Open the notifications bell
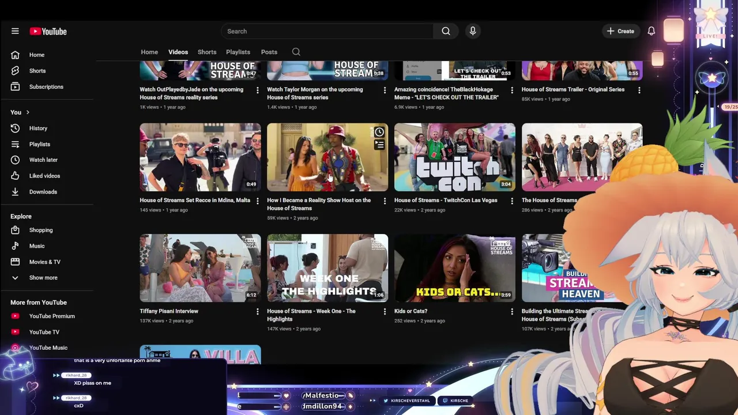The height and width of the screenshot is (415, 738). 651,31
